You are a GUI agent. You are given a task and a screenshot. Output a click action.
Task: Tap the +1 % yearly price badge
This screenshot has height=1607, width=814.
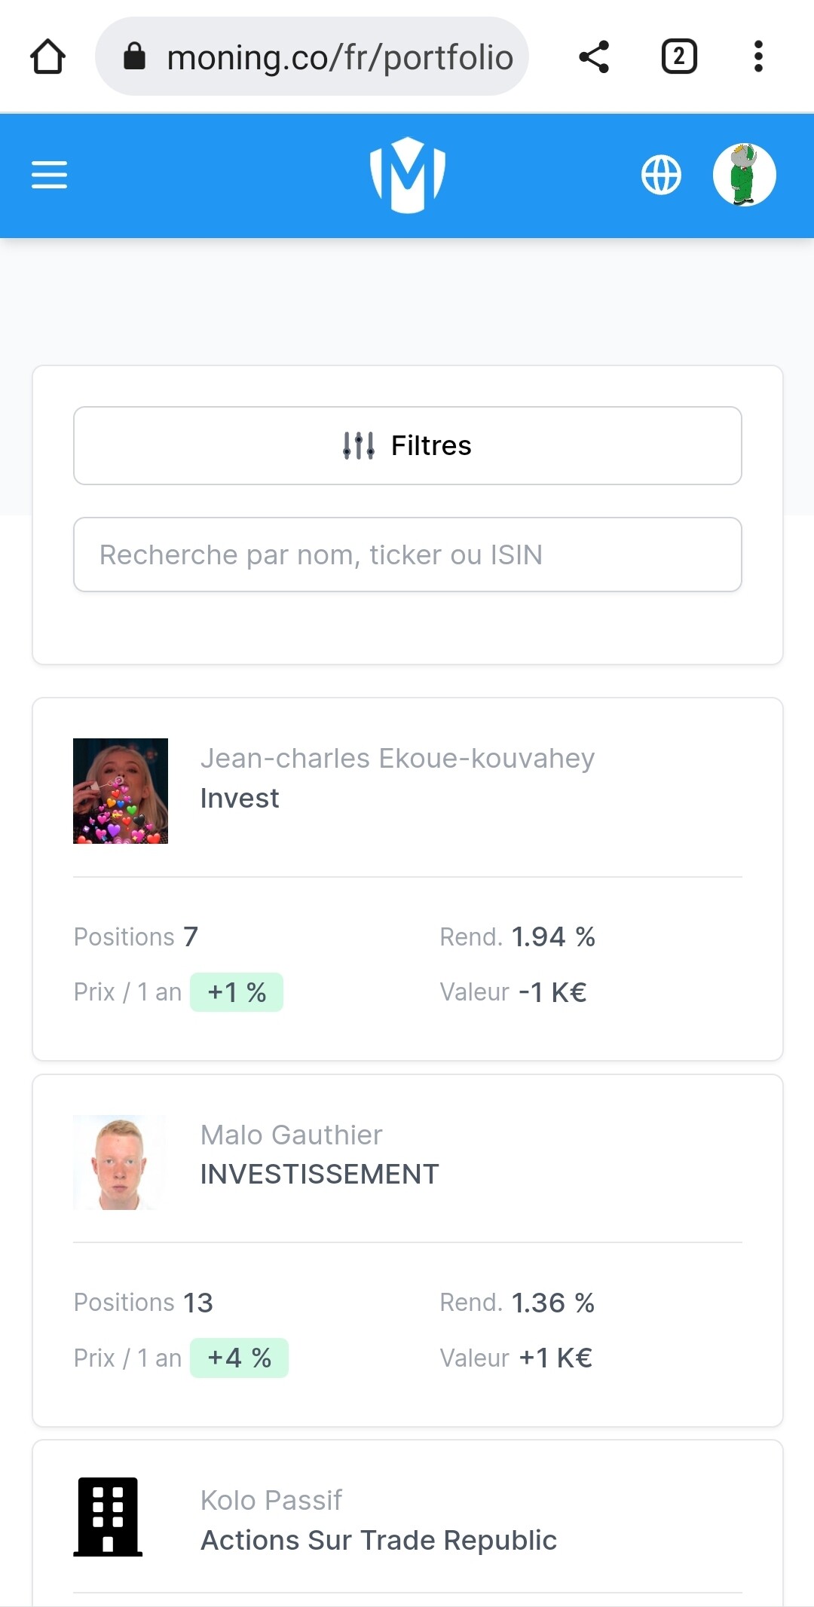237,992
